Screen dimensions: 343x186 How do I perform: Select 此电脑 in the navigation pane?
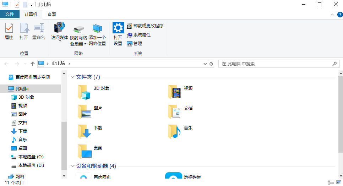tap(31, 88)
